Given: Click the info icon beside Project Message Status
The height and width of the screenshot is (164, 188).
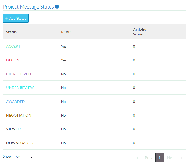Looking at the screenshot, I should coord(57,6).
